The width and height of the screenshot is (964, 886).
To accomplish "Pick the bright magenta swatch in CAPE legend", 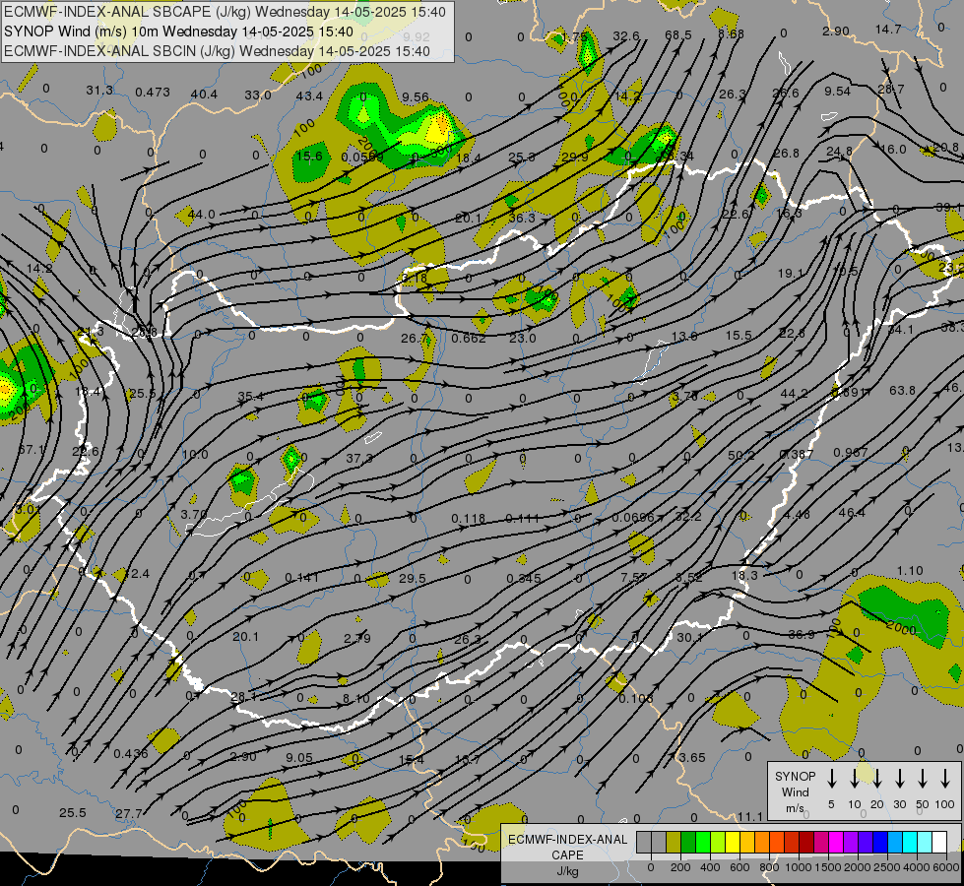I will click(836, 843).
